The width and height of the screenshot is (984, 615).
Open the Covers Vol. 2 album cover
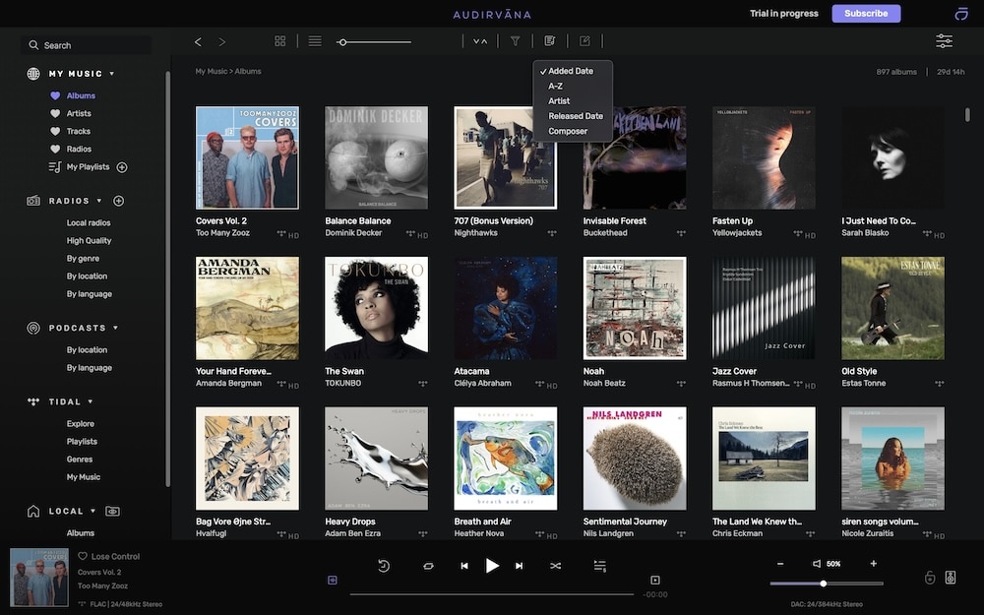(x=247, y=157)
